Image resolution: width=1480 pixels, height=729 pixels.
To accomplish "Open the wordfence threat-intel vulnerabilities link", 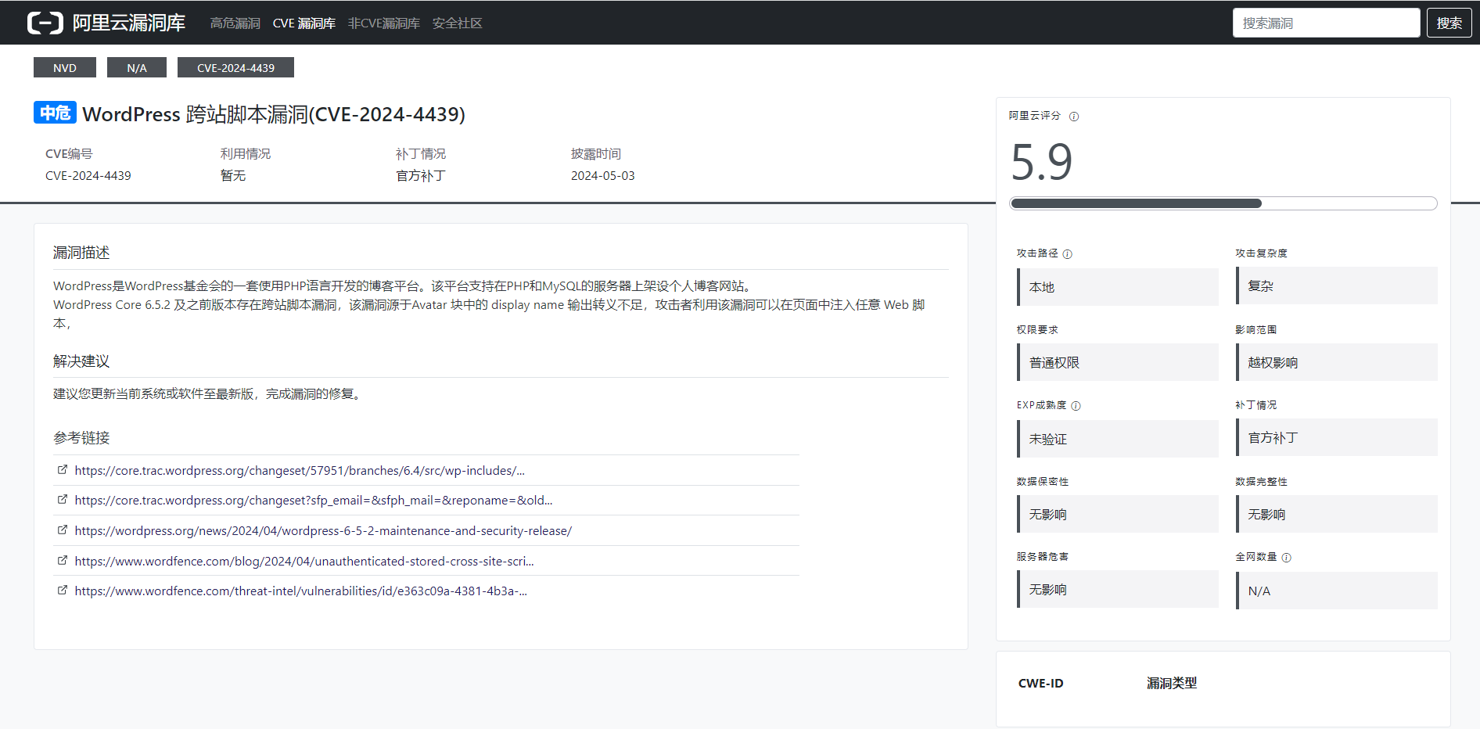I will pyautogui.click(x=301, y=591).
